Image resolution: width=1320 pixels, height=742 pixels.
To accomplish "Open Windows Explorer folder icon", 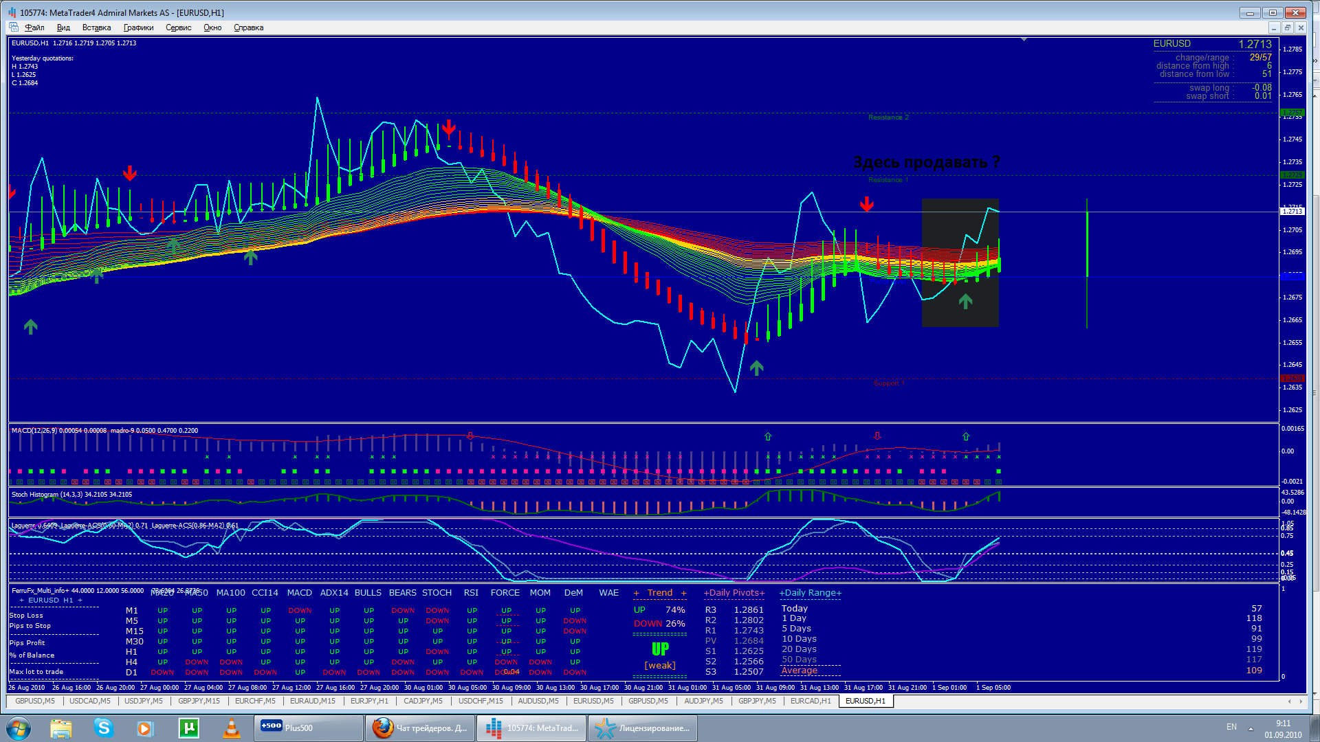I will point(61,728).
